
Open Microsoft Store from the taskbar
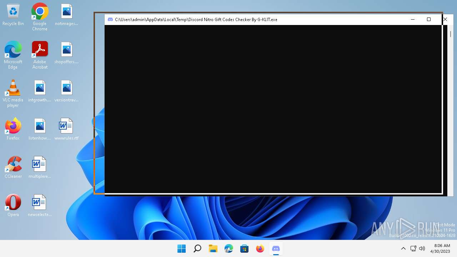click(245, 248)
